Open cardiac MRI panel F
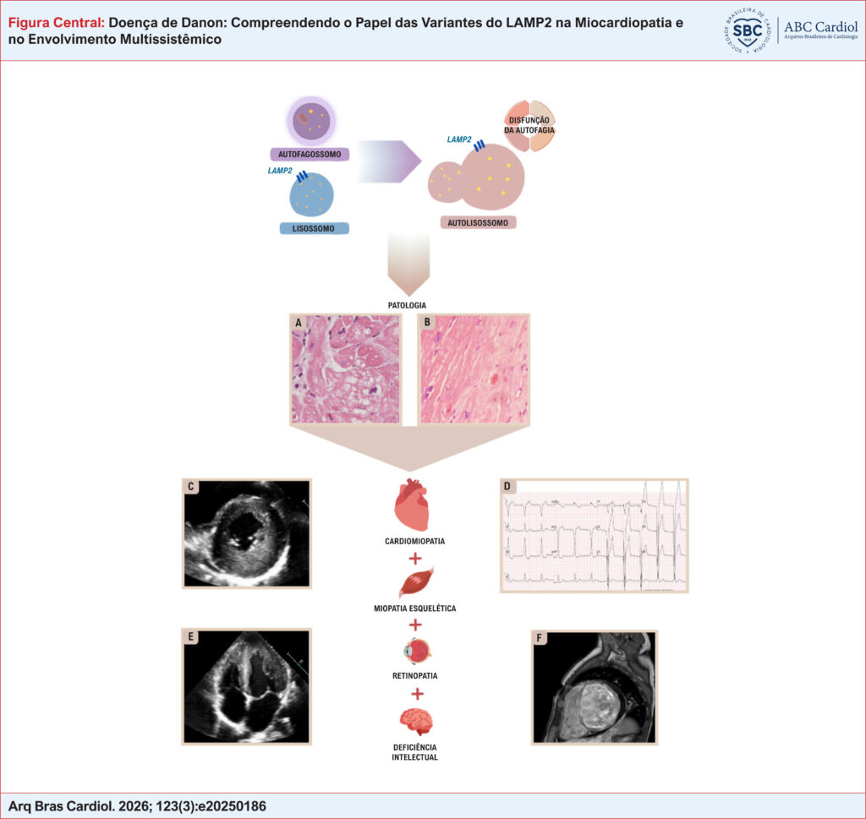866x819 pixels. coord(595,687)
